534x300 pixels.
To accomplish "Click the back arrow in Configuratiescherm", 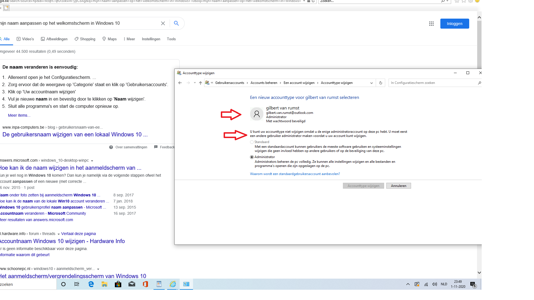I will [180, 83].
